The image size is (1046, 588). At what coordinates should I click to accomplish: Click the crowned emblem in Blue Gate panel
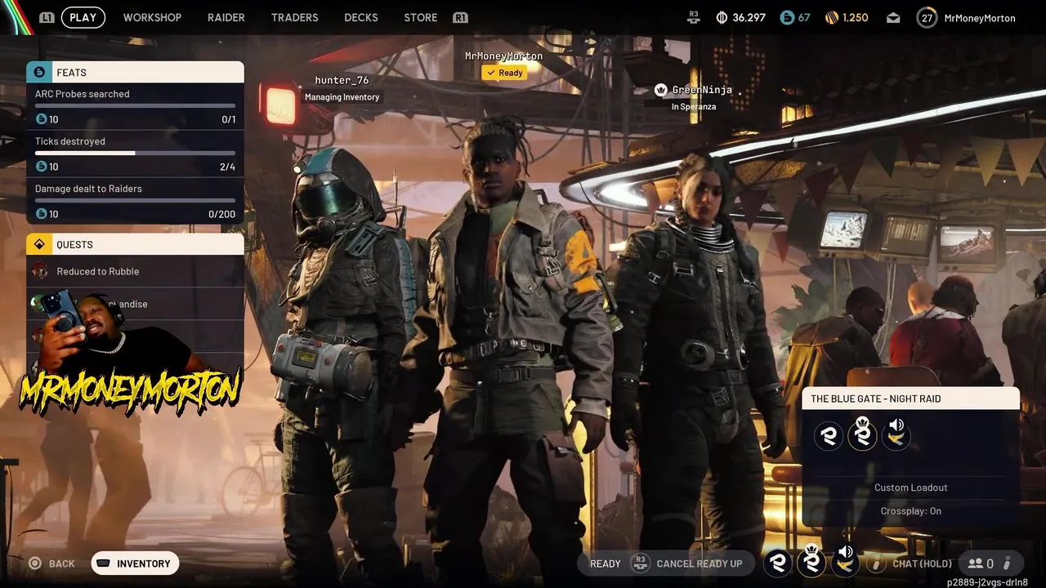pyautogui.click(x=862, y=434)
